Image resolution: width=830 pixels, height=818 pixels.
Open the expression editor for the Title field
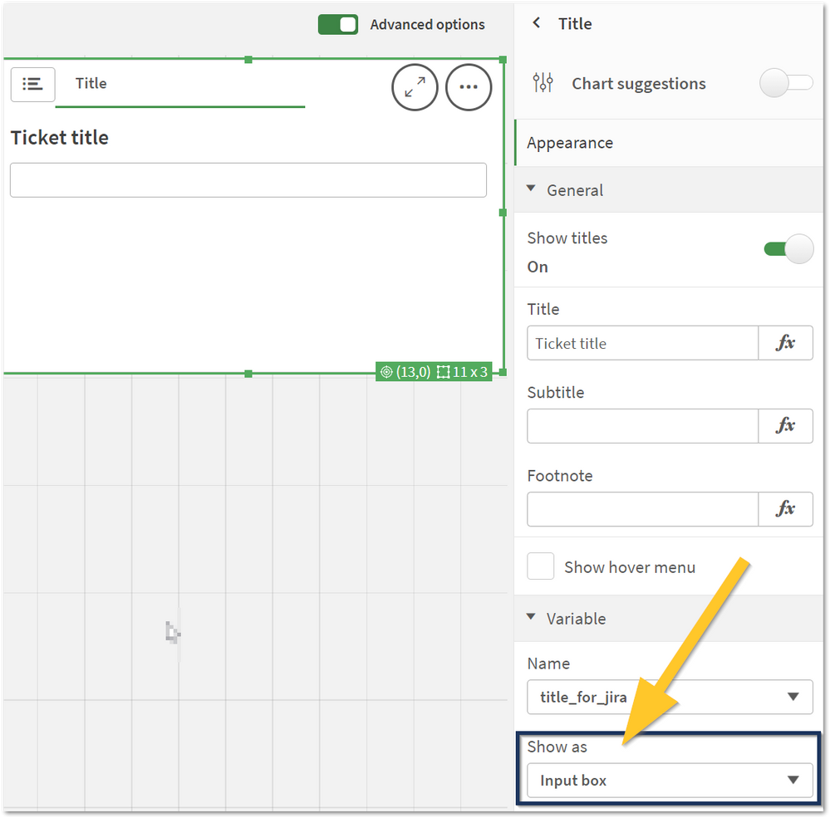785,343
